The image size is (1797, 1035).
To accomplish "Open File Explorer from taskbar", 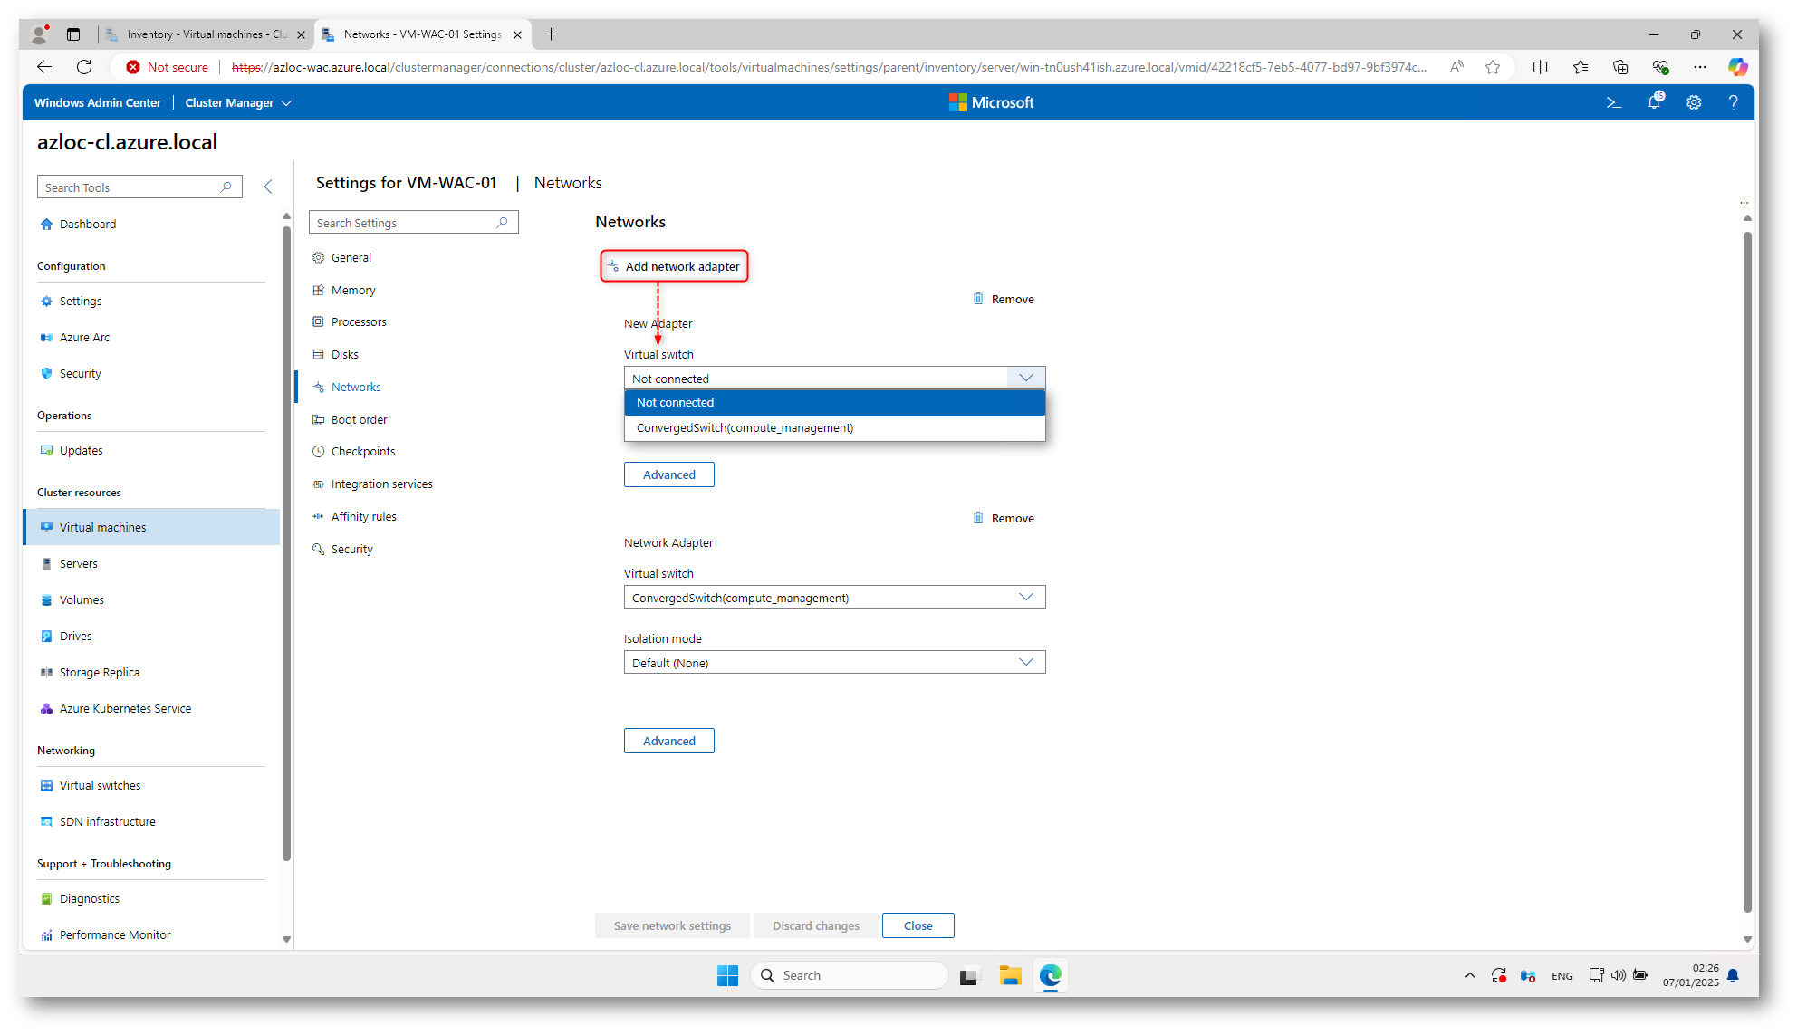I will (1010, 975).
